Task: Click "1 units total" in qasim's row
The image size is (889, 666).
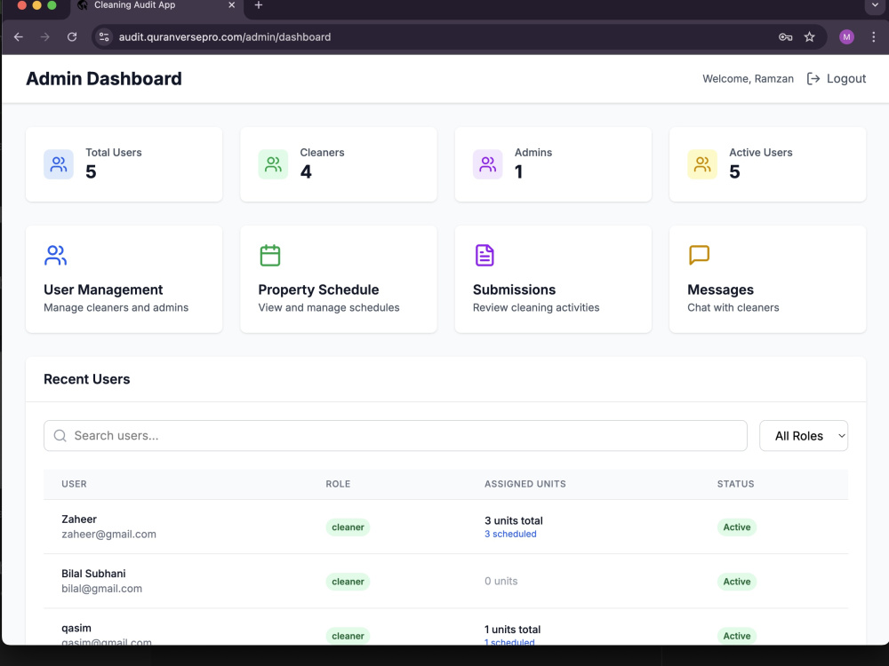Action: (513, 630)
